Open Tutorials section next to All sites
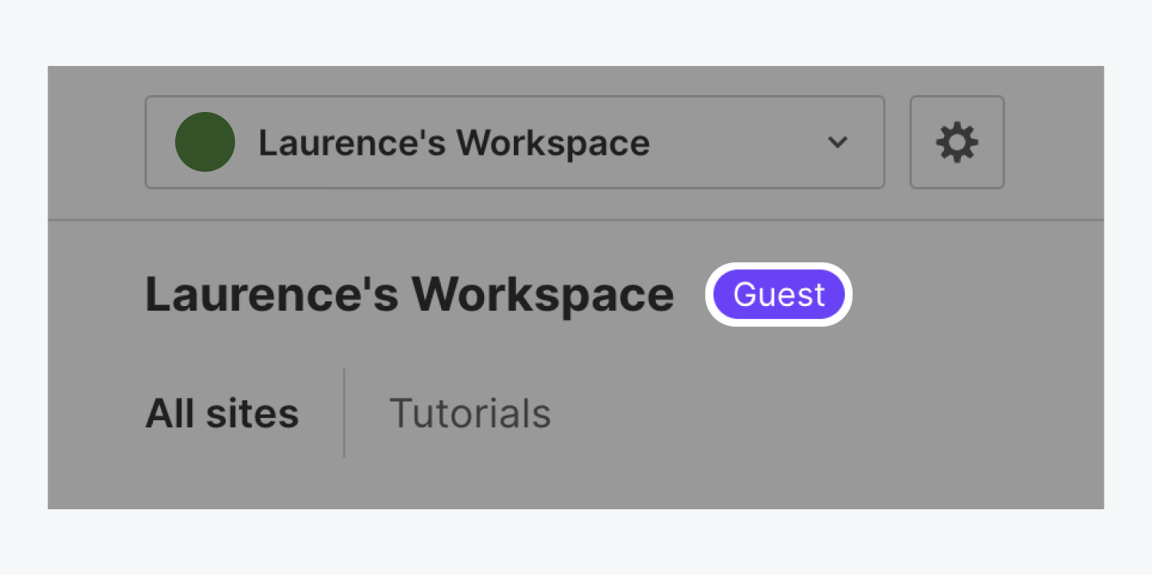The width and height of the screenshot is (1153, 576). (x=470, y=413)
